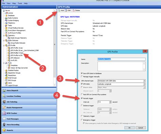Toggle the GPS data checkbox
The image size is (161, 134).
tap(82, 84)
